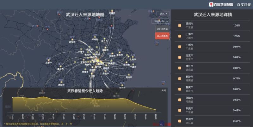Click rank badge beside 上海市 entry
253x127 pixels.
[x=180, y=36]
